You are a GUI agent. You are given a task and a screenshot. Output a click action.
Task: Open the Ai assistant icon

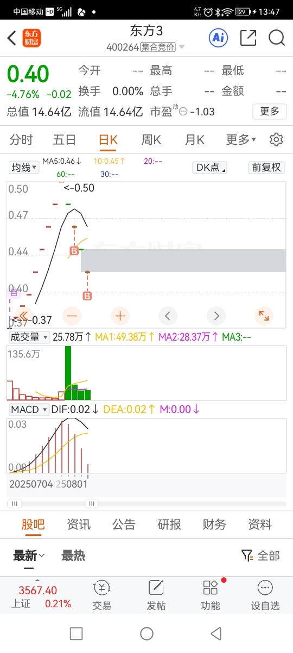click(x=218, y=38)
